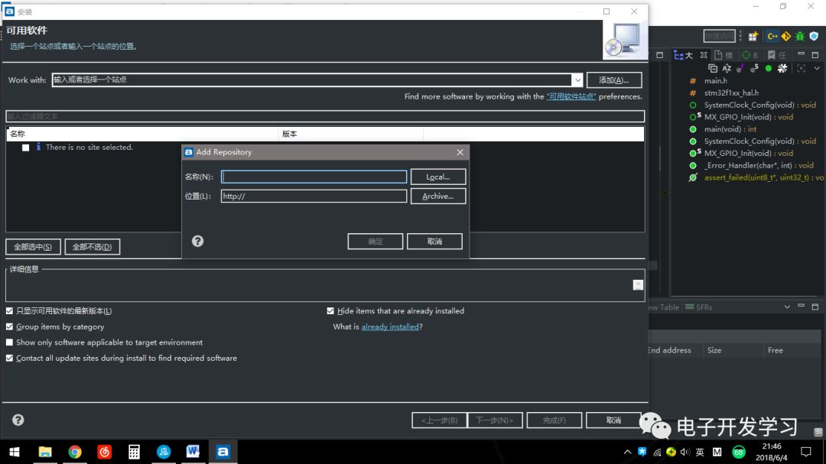Click Archive... in Add Repository
Viewport: 826px width, 464px height.
coord(437,196)
